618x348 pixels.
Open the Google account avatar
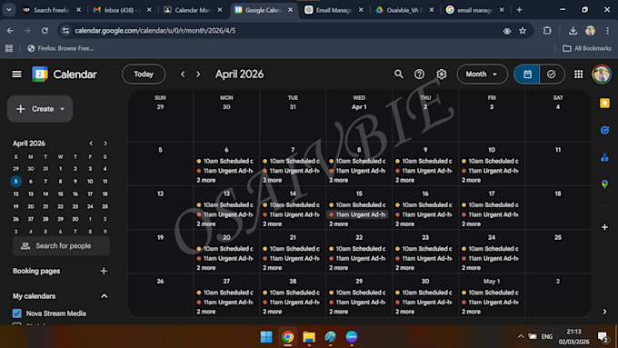(602, 75)
